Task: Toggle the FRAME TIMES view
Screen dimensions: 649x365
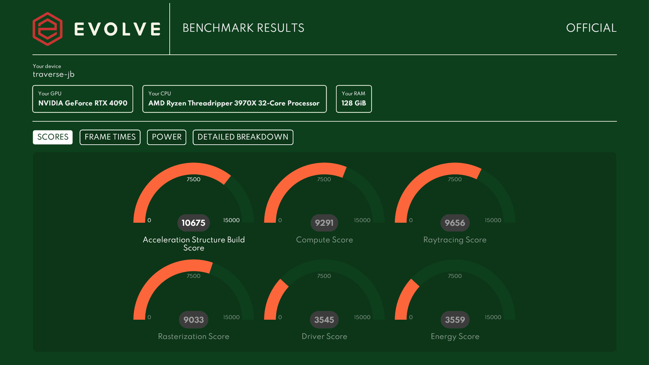Action: [x=110, y=137]
